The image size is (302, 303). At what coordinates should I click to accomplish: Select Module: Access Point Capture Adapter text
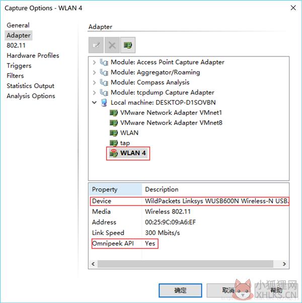(x=168, y=62)
